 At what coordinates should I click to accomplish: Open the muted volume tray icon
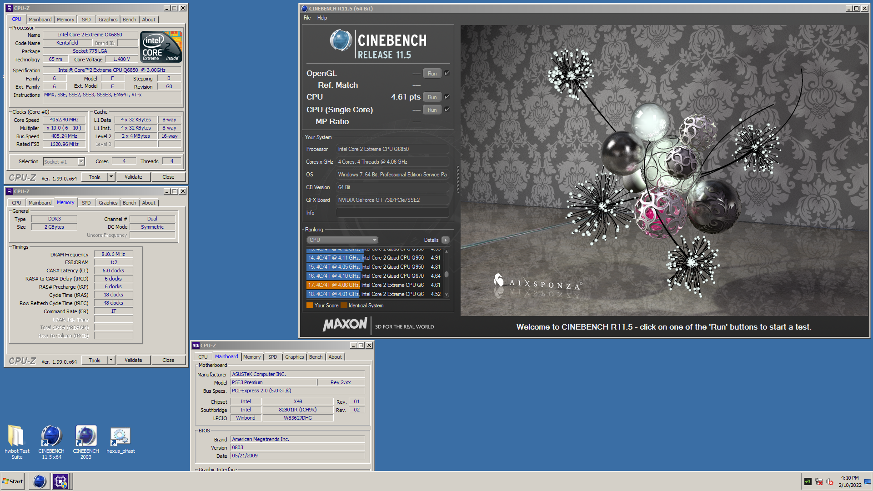[830, 481]
